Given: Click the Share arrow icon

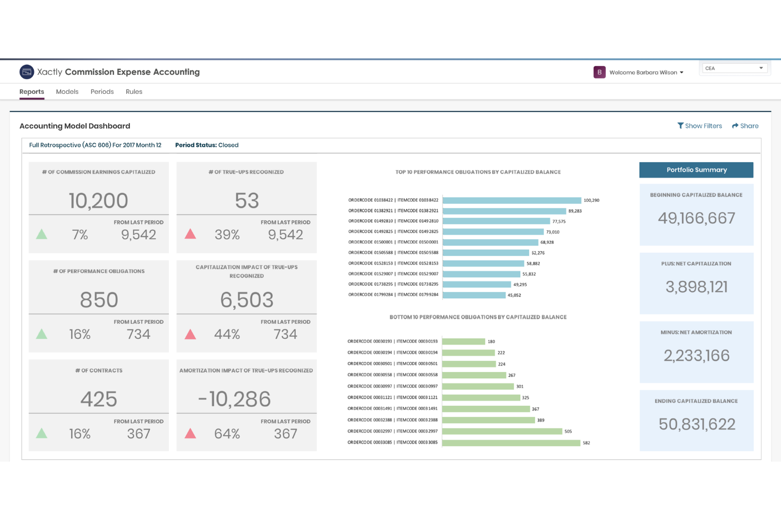Looking at the screenshot, I should (x=735, y=126).
